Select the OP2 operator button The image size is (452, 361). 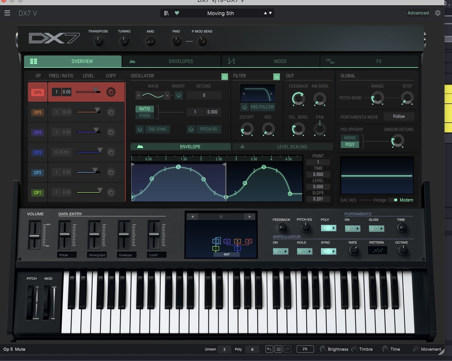coord(38,173)
